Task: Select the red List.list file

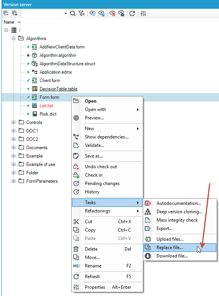Action: (x=46, y=106)
